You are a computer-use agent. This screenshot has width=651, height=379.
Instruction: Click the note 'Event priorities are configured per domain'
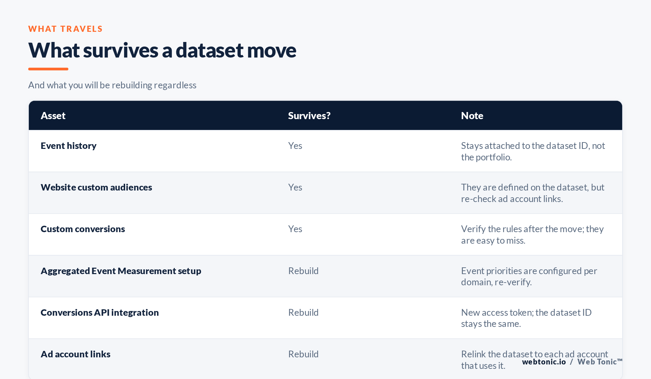(x=529, y=276)
